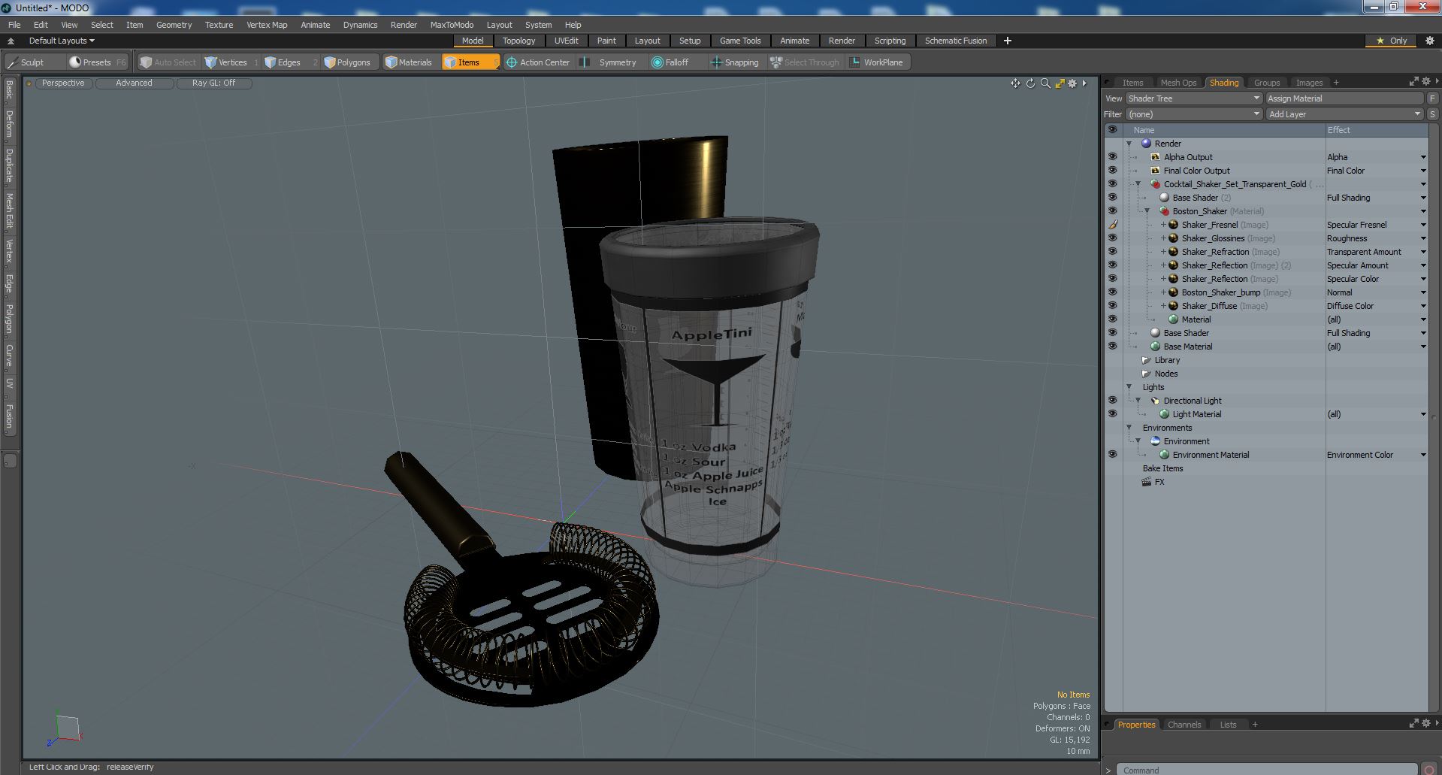Image resolution: width=1442 pixels, height=775 pixels.
Task: Open the Presets browser
Action: 97,62
